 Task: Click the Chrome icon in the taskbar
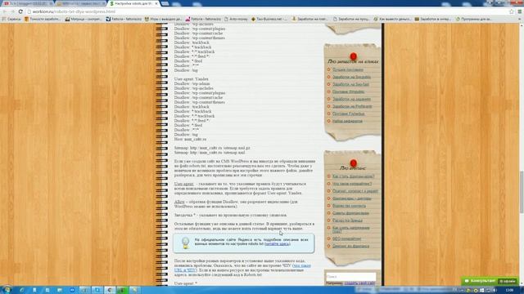pos(110,290)
